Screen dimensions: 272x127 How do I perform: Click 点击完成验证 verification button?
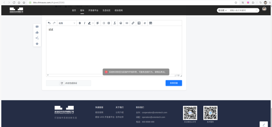tap(68, 83)
